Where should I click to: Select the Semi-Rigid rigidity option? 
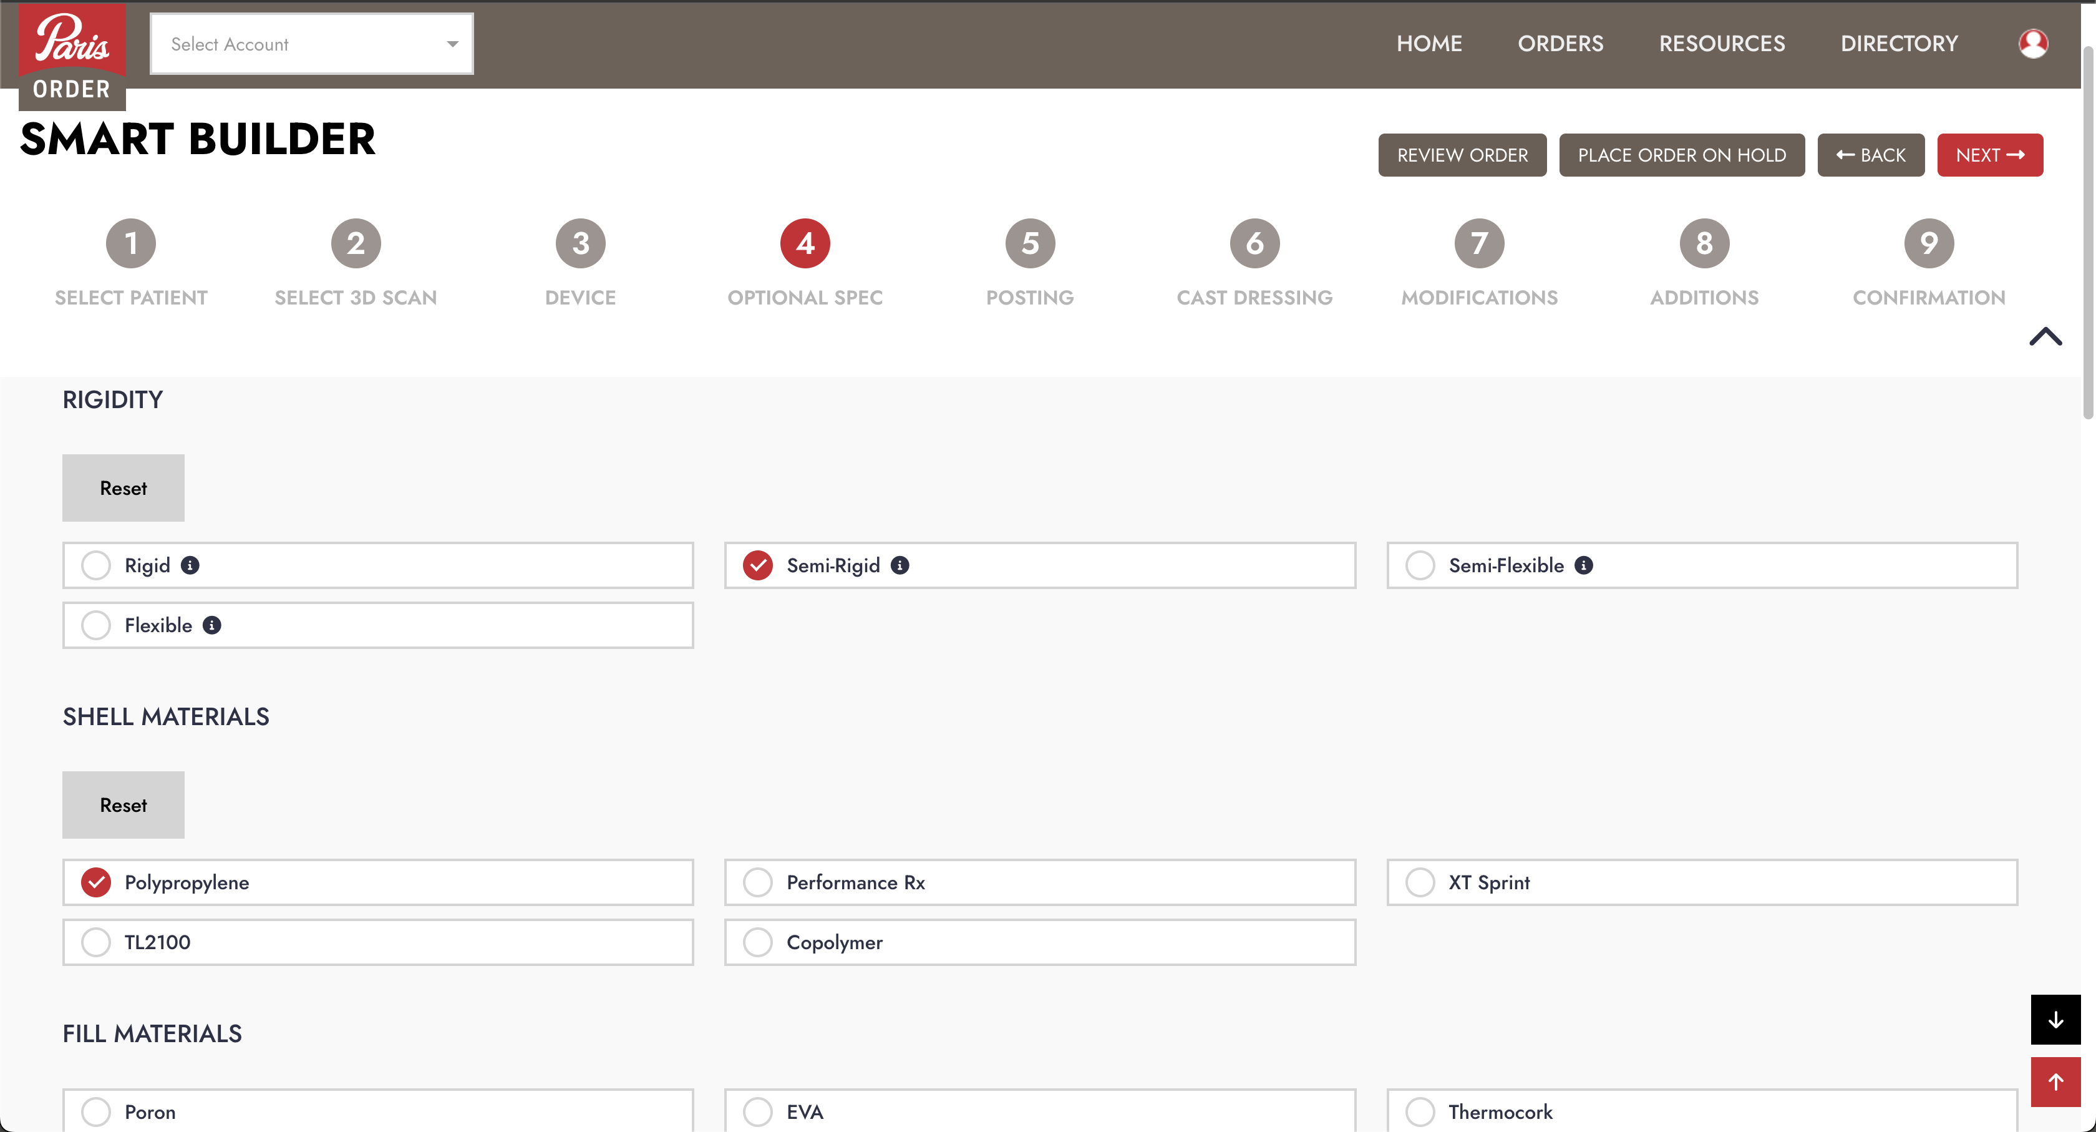click(1040, 565)
